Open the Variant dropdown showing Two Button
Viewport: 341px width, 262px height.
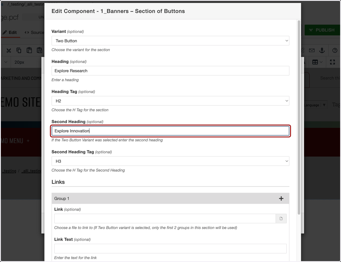click(x=170, y=41)
